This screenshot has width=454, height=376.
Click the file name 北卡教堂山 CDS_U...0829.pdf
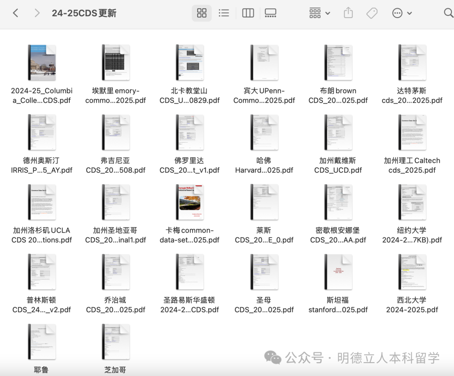pyautogui.click(x=190, y=95)
